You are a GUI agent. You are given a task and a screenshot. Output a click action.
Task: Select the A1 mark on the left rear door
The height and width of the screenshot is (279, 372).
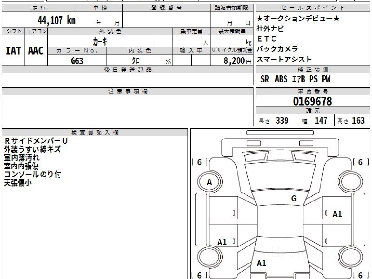coord(222,242)
